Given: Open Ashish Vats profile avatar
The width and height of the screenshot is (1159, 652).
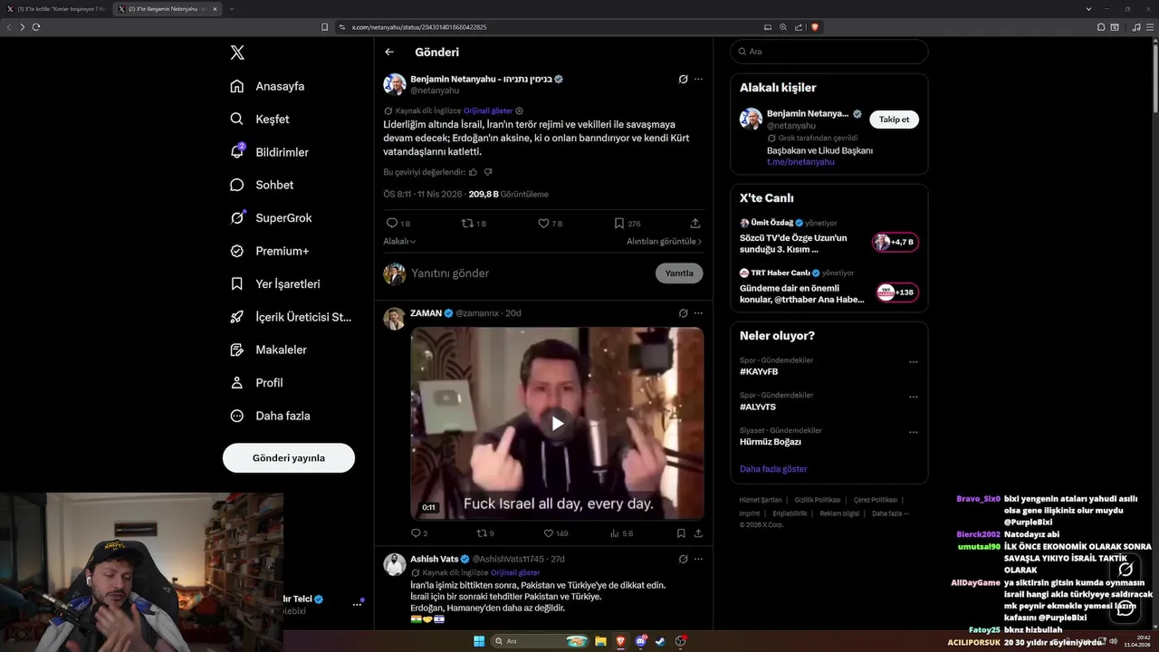Looking at the screenshot, I should tap(394, 564).
